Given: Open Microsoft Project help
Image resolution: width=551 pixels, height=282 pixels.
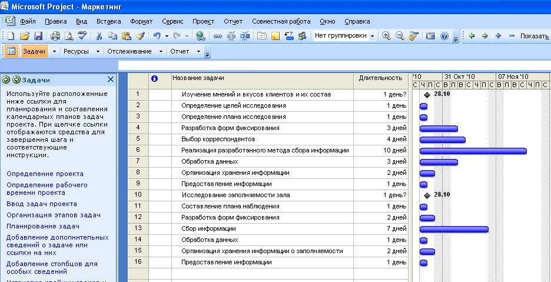Looking at the screenshot, I should point(444,36).
